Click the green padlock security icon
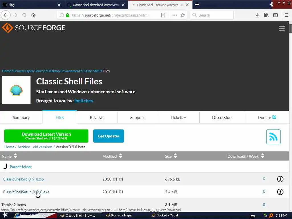The image size is (292, 219). [x=68, y=15]
